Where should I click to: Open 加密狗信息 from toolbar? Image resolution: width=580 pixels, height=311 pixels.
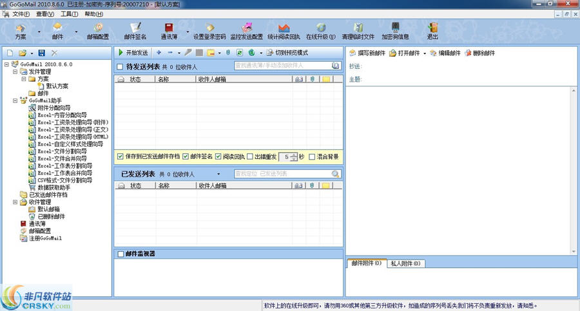pyautogui.click(x=396, y=32)
